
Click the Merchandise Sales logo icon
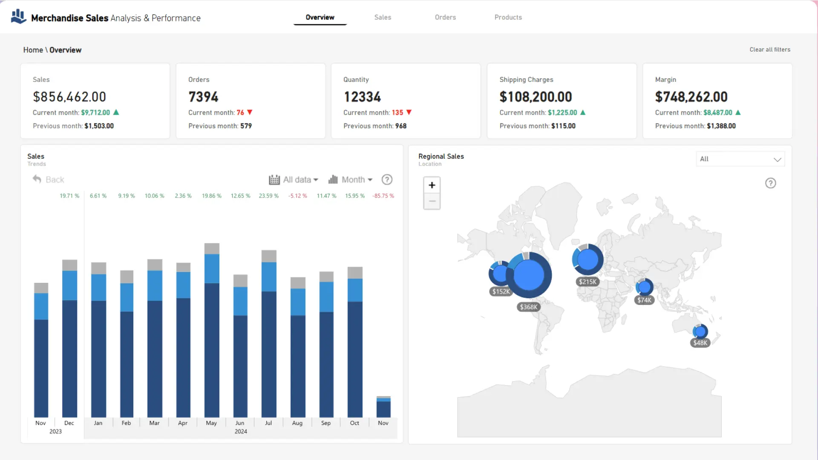pos(18,17)
